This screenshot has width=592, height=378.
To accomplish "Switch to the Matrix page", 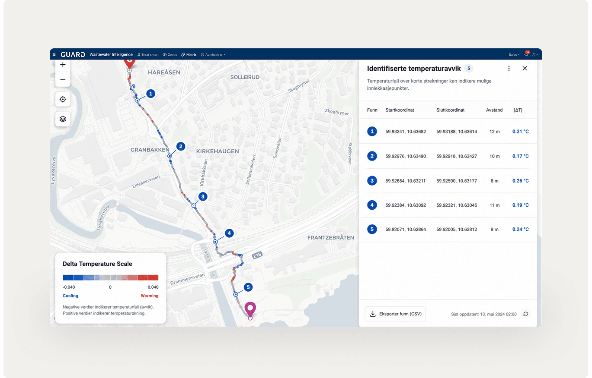I will 189,55.
